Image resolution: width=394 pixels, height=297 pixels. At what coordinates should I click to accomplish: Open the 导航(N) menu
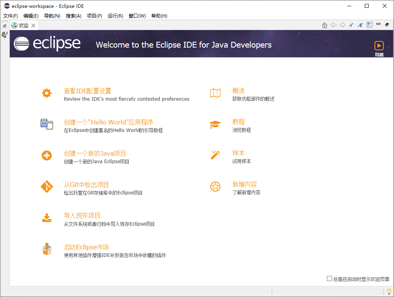point(52,16)
